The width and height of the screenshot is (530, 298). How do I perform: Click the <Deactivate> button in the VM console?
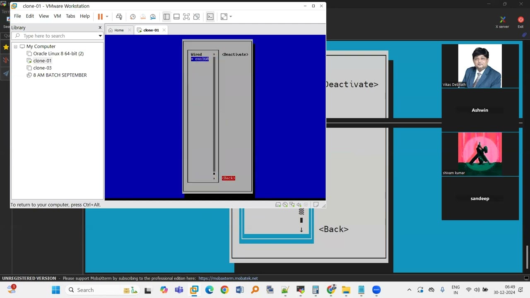235,54
